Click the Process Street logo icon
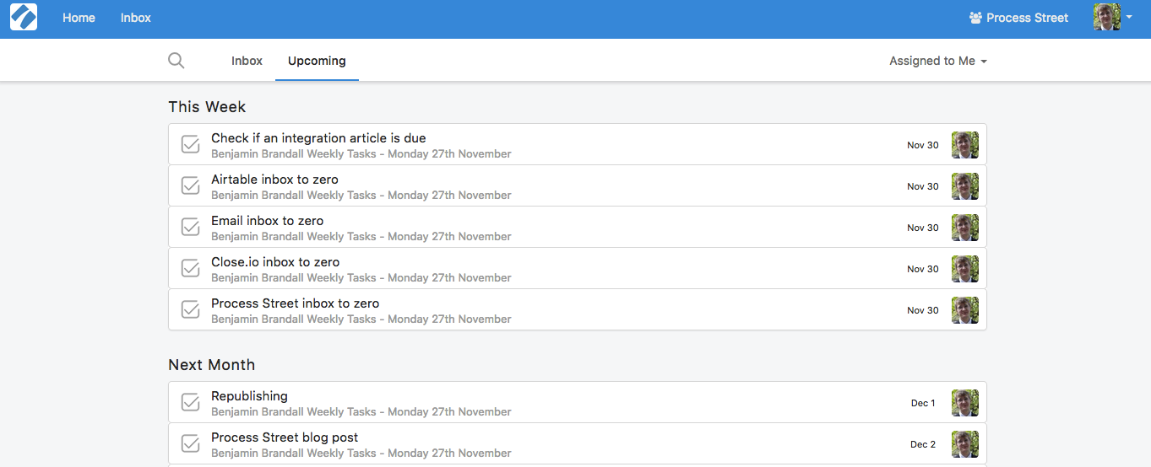The height and width of the screenshot is (467, 1151). [24, 18]
